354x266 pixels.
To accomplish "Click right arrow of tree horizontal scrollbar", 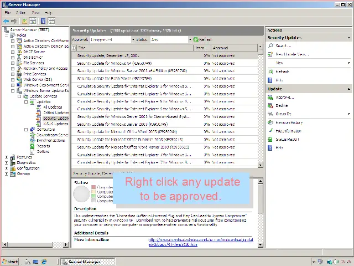I will [x=66, y=244].
